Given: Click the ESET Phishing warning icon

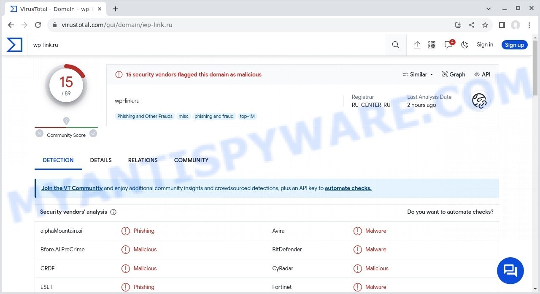Looking at the screenshot, I should pyautogui.click(x=126, y=287).
